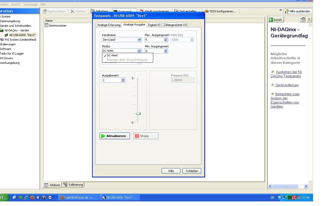
Task: Select DC-Wert in the Modus list
Action: point(127,55)
